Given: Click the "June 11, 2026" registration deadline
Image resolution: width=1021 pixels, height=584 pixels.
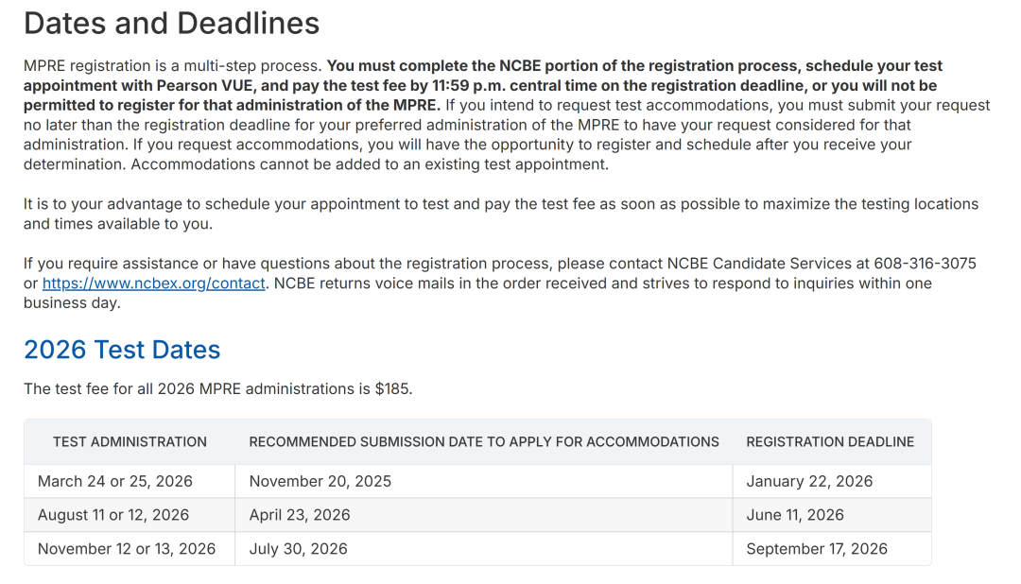Looking at the screenshot, I should coord(795,515).
